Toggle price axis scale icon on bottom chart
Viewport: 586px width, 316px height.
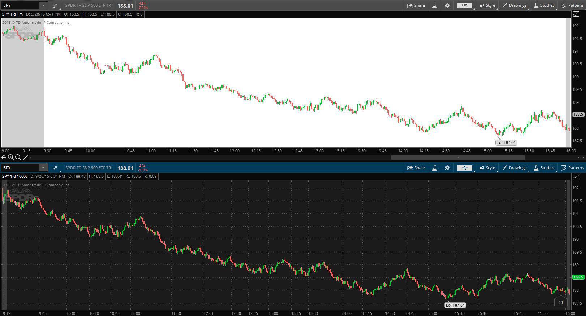click(576, 176)
